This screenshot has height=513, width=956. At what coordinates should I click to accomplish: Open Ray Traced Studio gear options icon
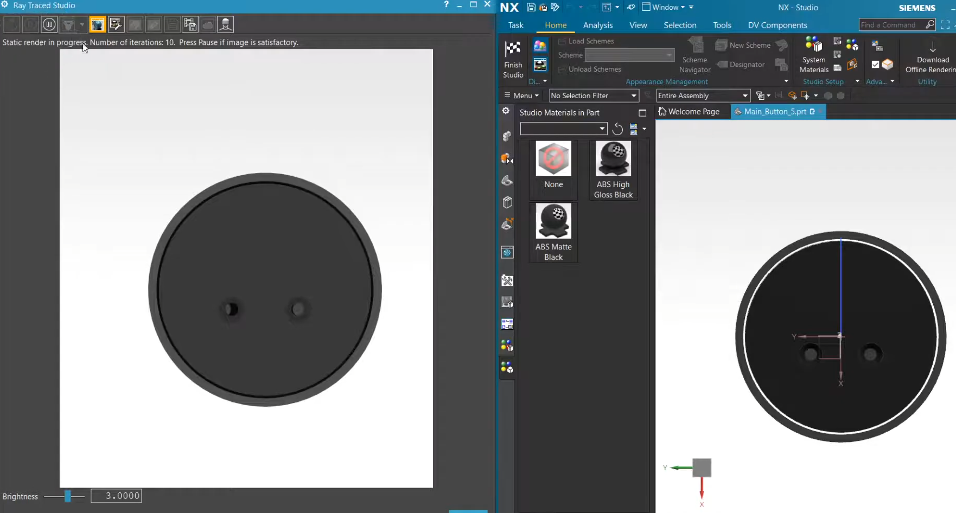5,5
